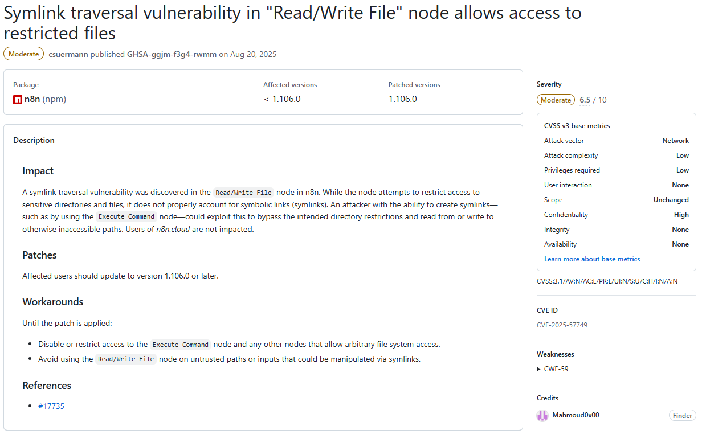Click the csuermann author name
This screenshot has height=434, width=702.
coord(68,54)
